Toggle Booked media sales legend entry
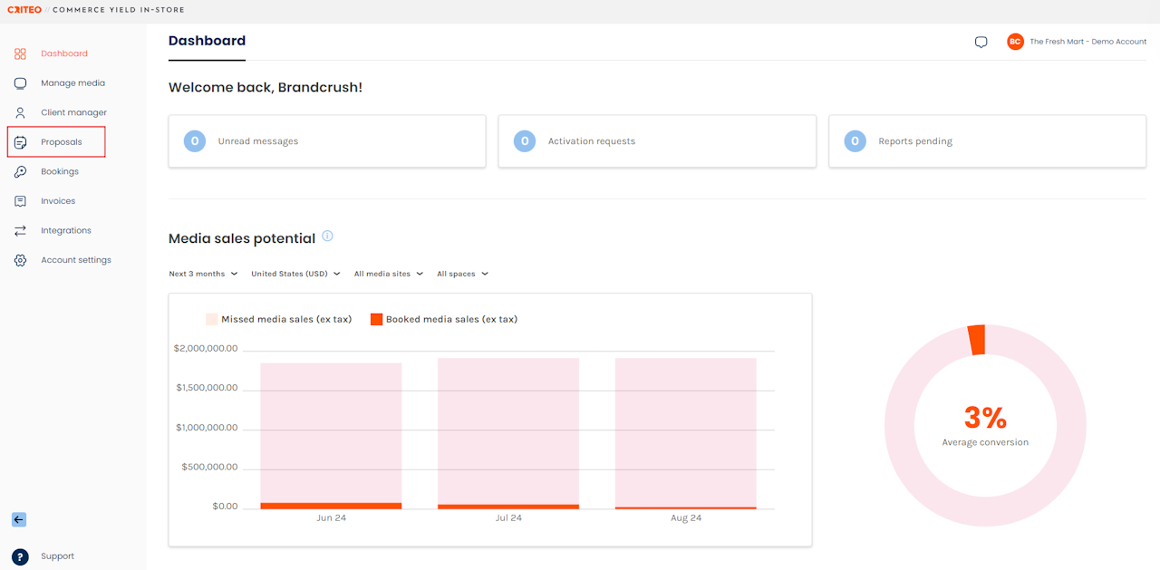Image resolution: width=1160 pixels, height=570 pixels. (x=444, y=319)
